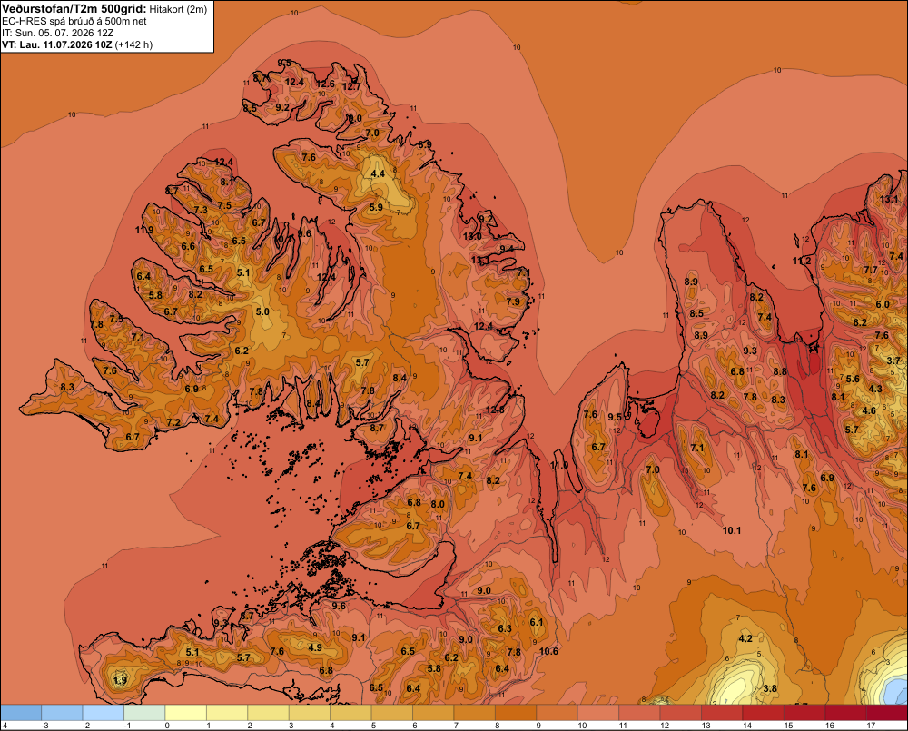
Task: Select the '6.6' temperature value
Action: point(188,247)
